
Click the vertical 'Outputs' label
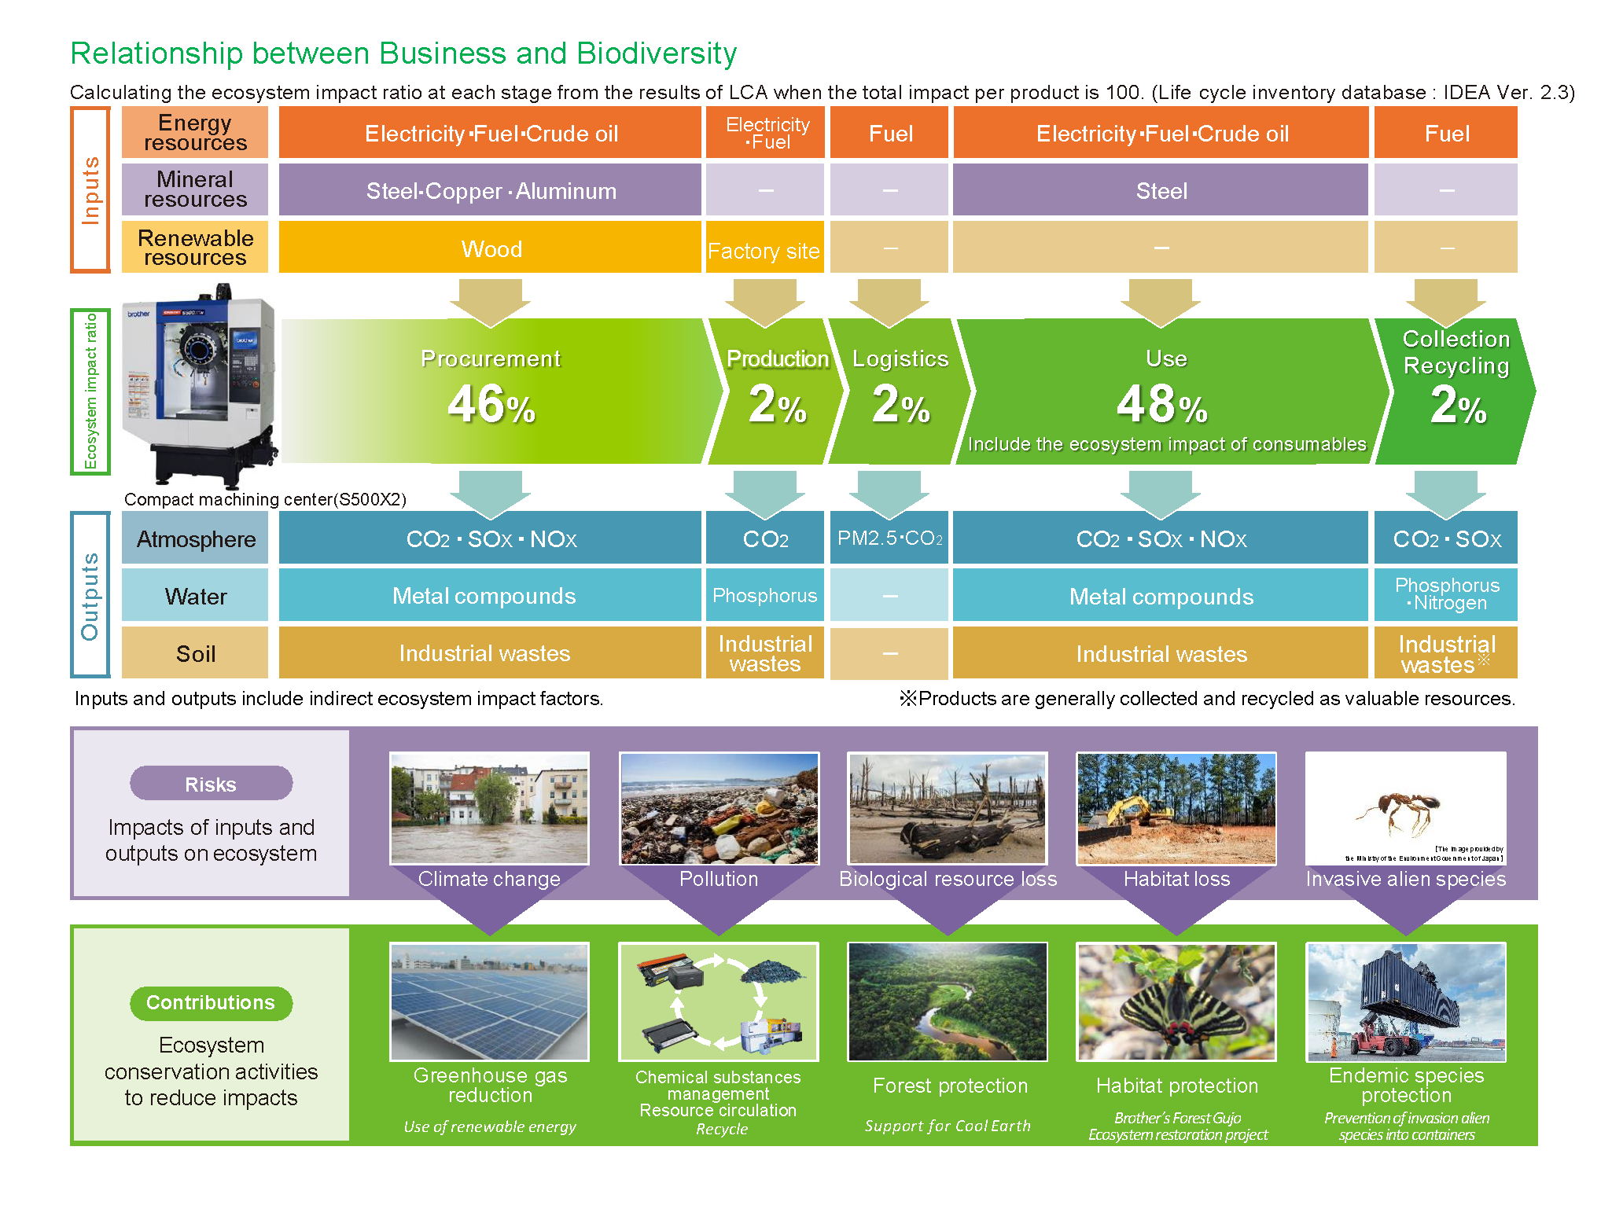tap(90, 595)
